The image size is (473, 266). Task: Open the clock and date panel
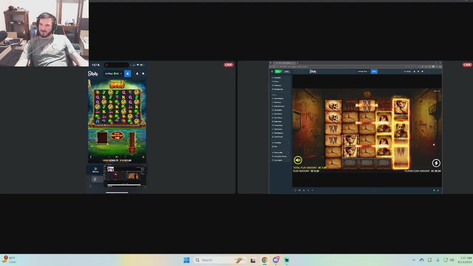[x=465, y=260]
